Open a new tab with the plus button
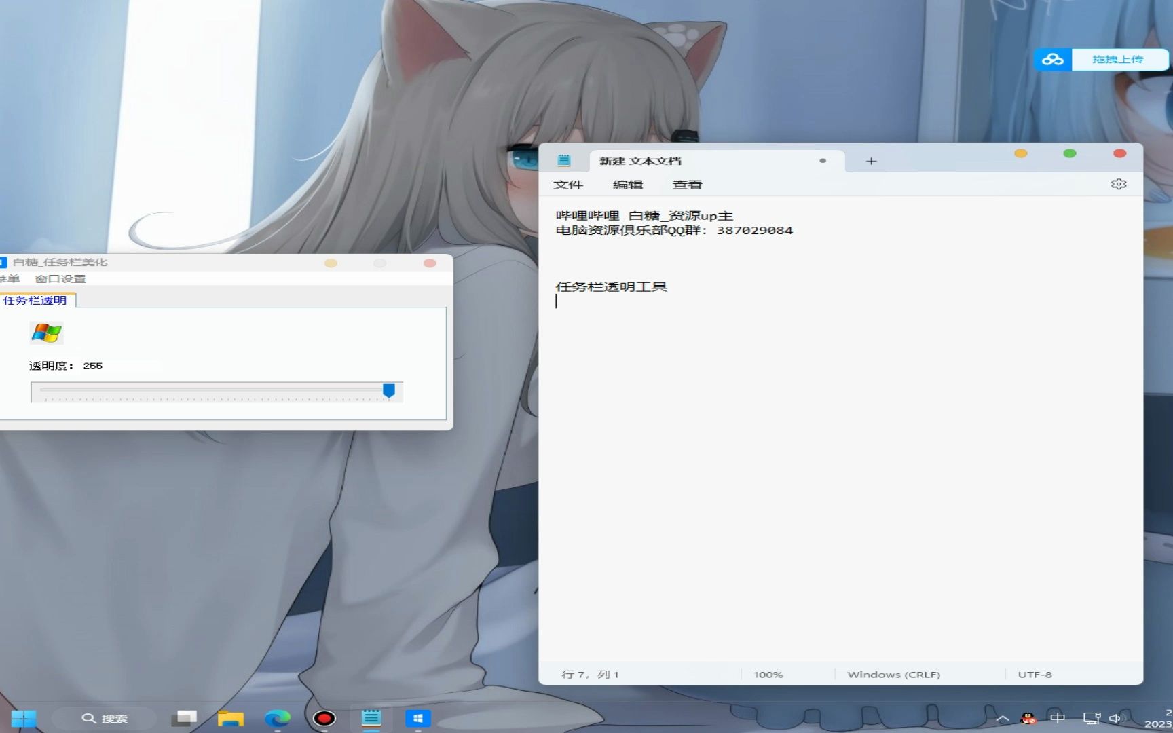 click(x=870, y=160)
